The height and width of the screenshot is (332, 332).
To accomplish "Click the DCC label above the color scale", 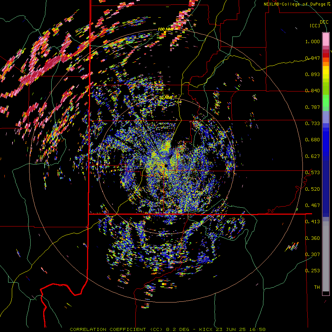I will point(324,22).
